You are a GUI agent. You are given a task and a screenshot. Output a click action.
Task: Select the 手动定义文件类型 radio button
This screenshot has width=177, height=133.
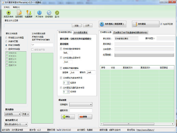[6, 38]
